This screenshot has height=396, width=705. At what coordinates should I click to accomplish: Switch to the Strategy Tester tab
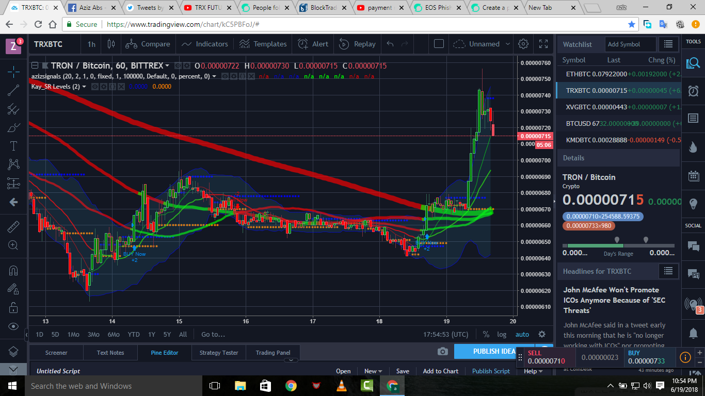pyautogui.click(x=219, y=353)
